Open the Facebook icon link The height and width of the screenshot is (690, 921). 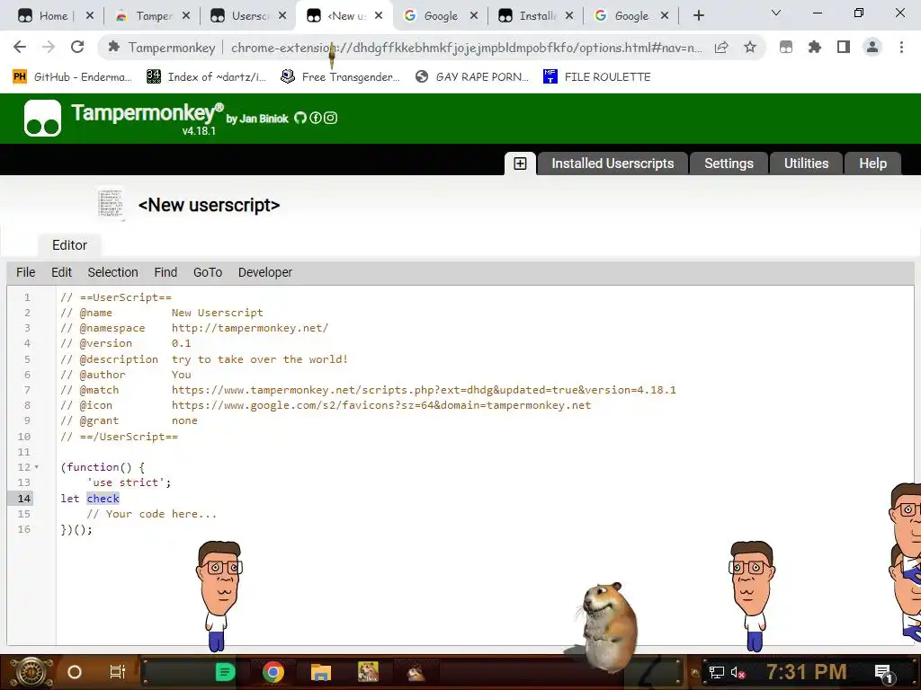click(x=316, y=118)
